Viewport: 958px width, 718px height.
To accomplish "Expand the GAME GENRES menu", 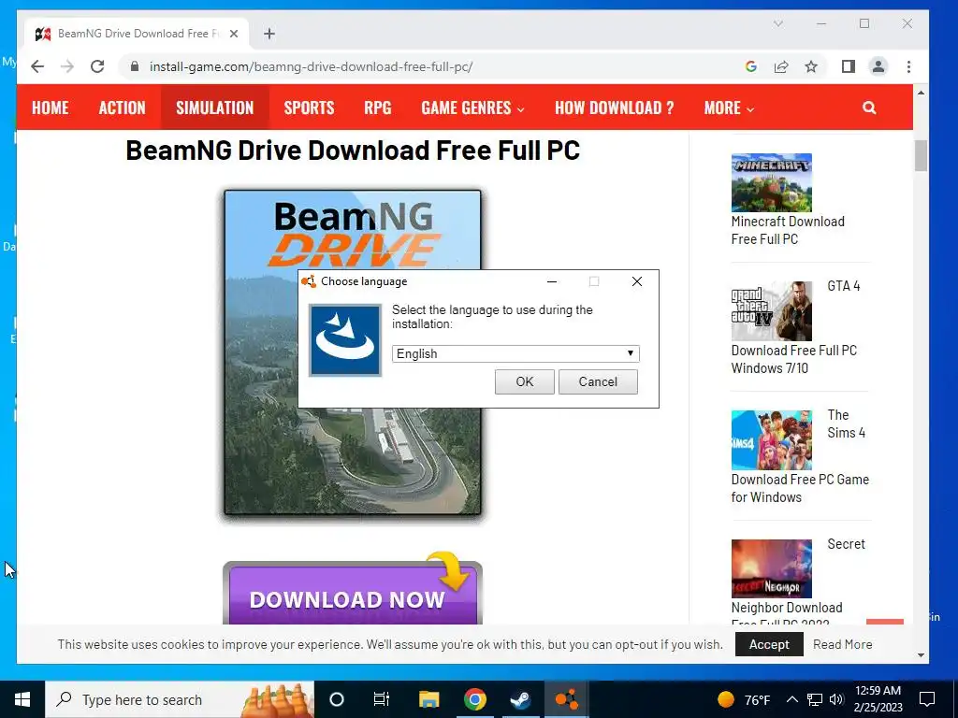I will click(472, 108).
